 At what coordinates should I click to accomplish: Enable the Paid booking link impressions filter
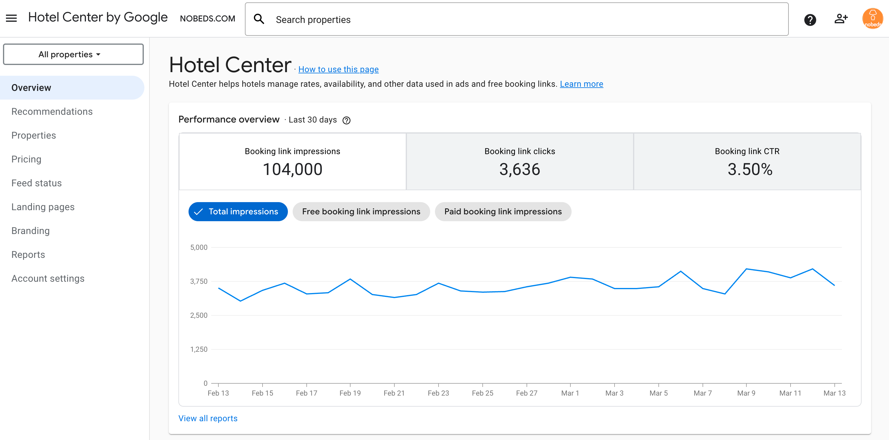(503, 211)
